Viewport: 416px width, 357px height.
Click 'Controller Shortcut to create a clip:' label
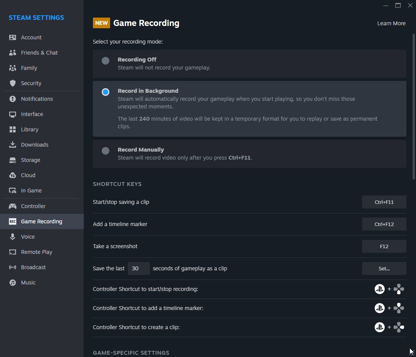[x=136, y=327]
